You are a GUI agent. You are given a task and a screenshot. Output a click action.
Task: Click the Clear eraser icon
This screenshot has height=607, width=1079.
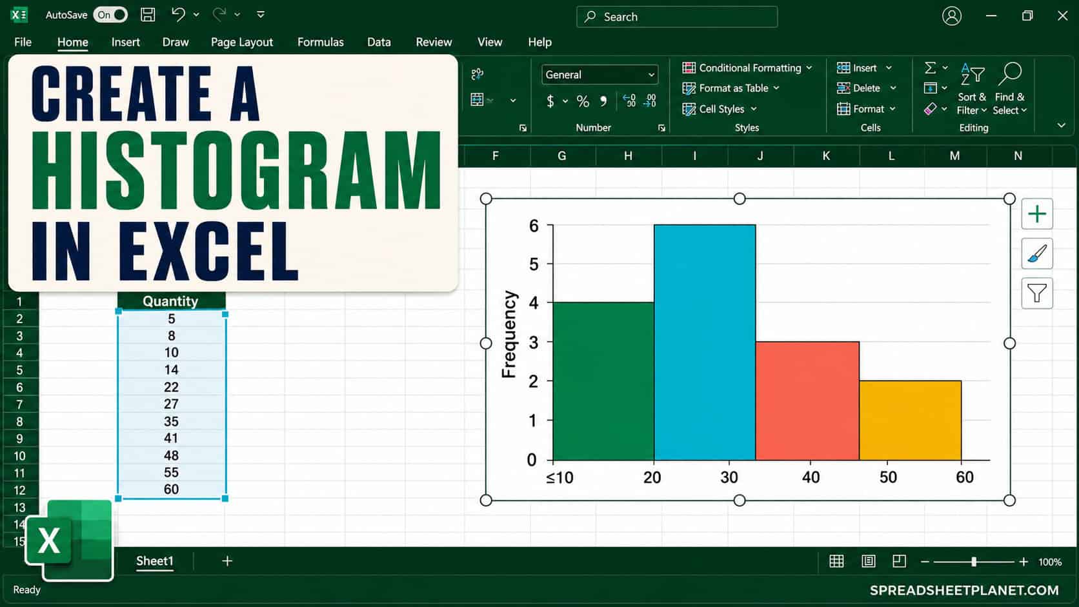(930, 109)
